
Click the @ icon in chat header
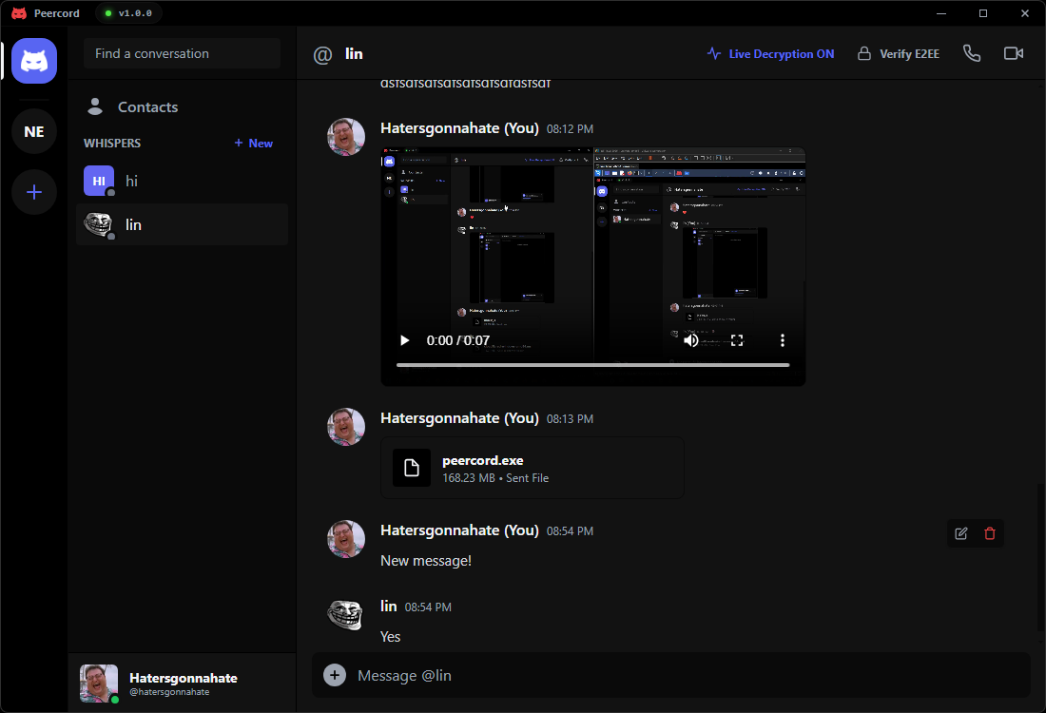click(323, 55)
